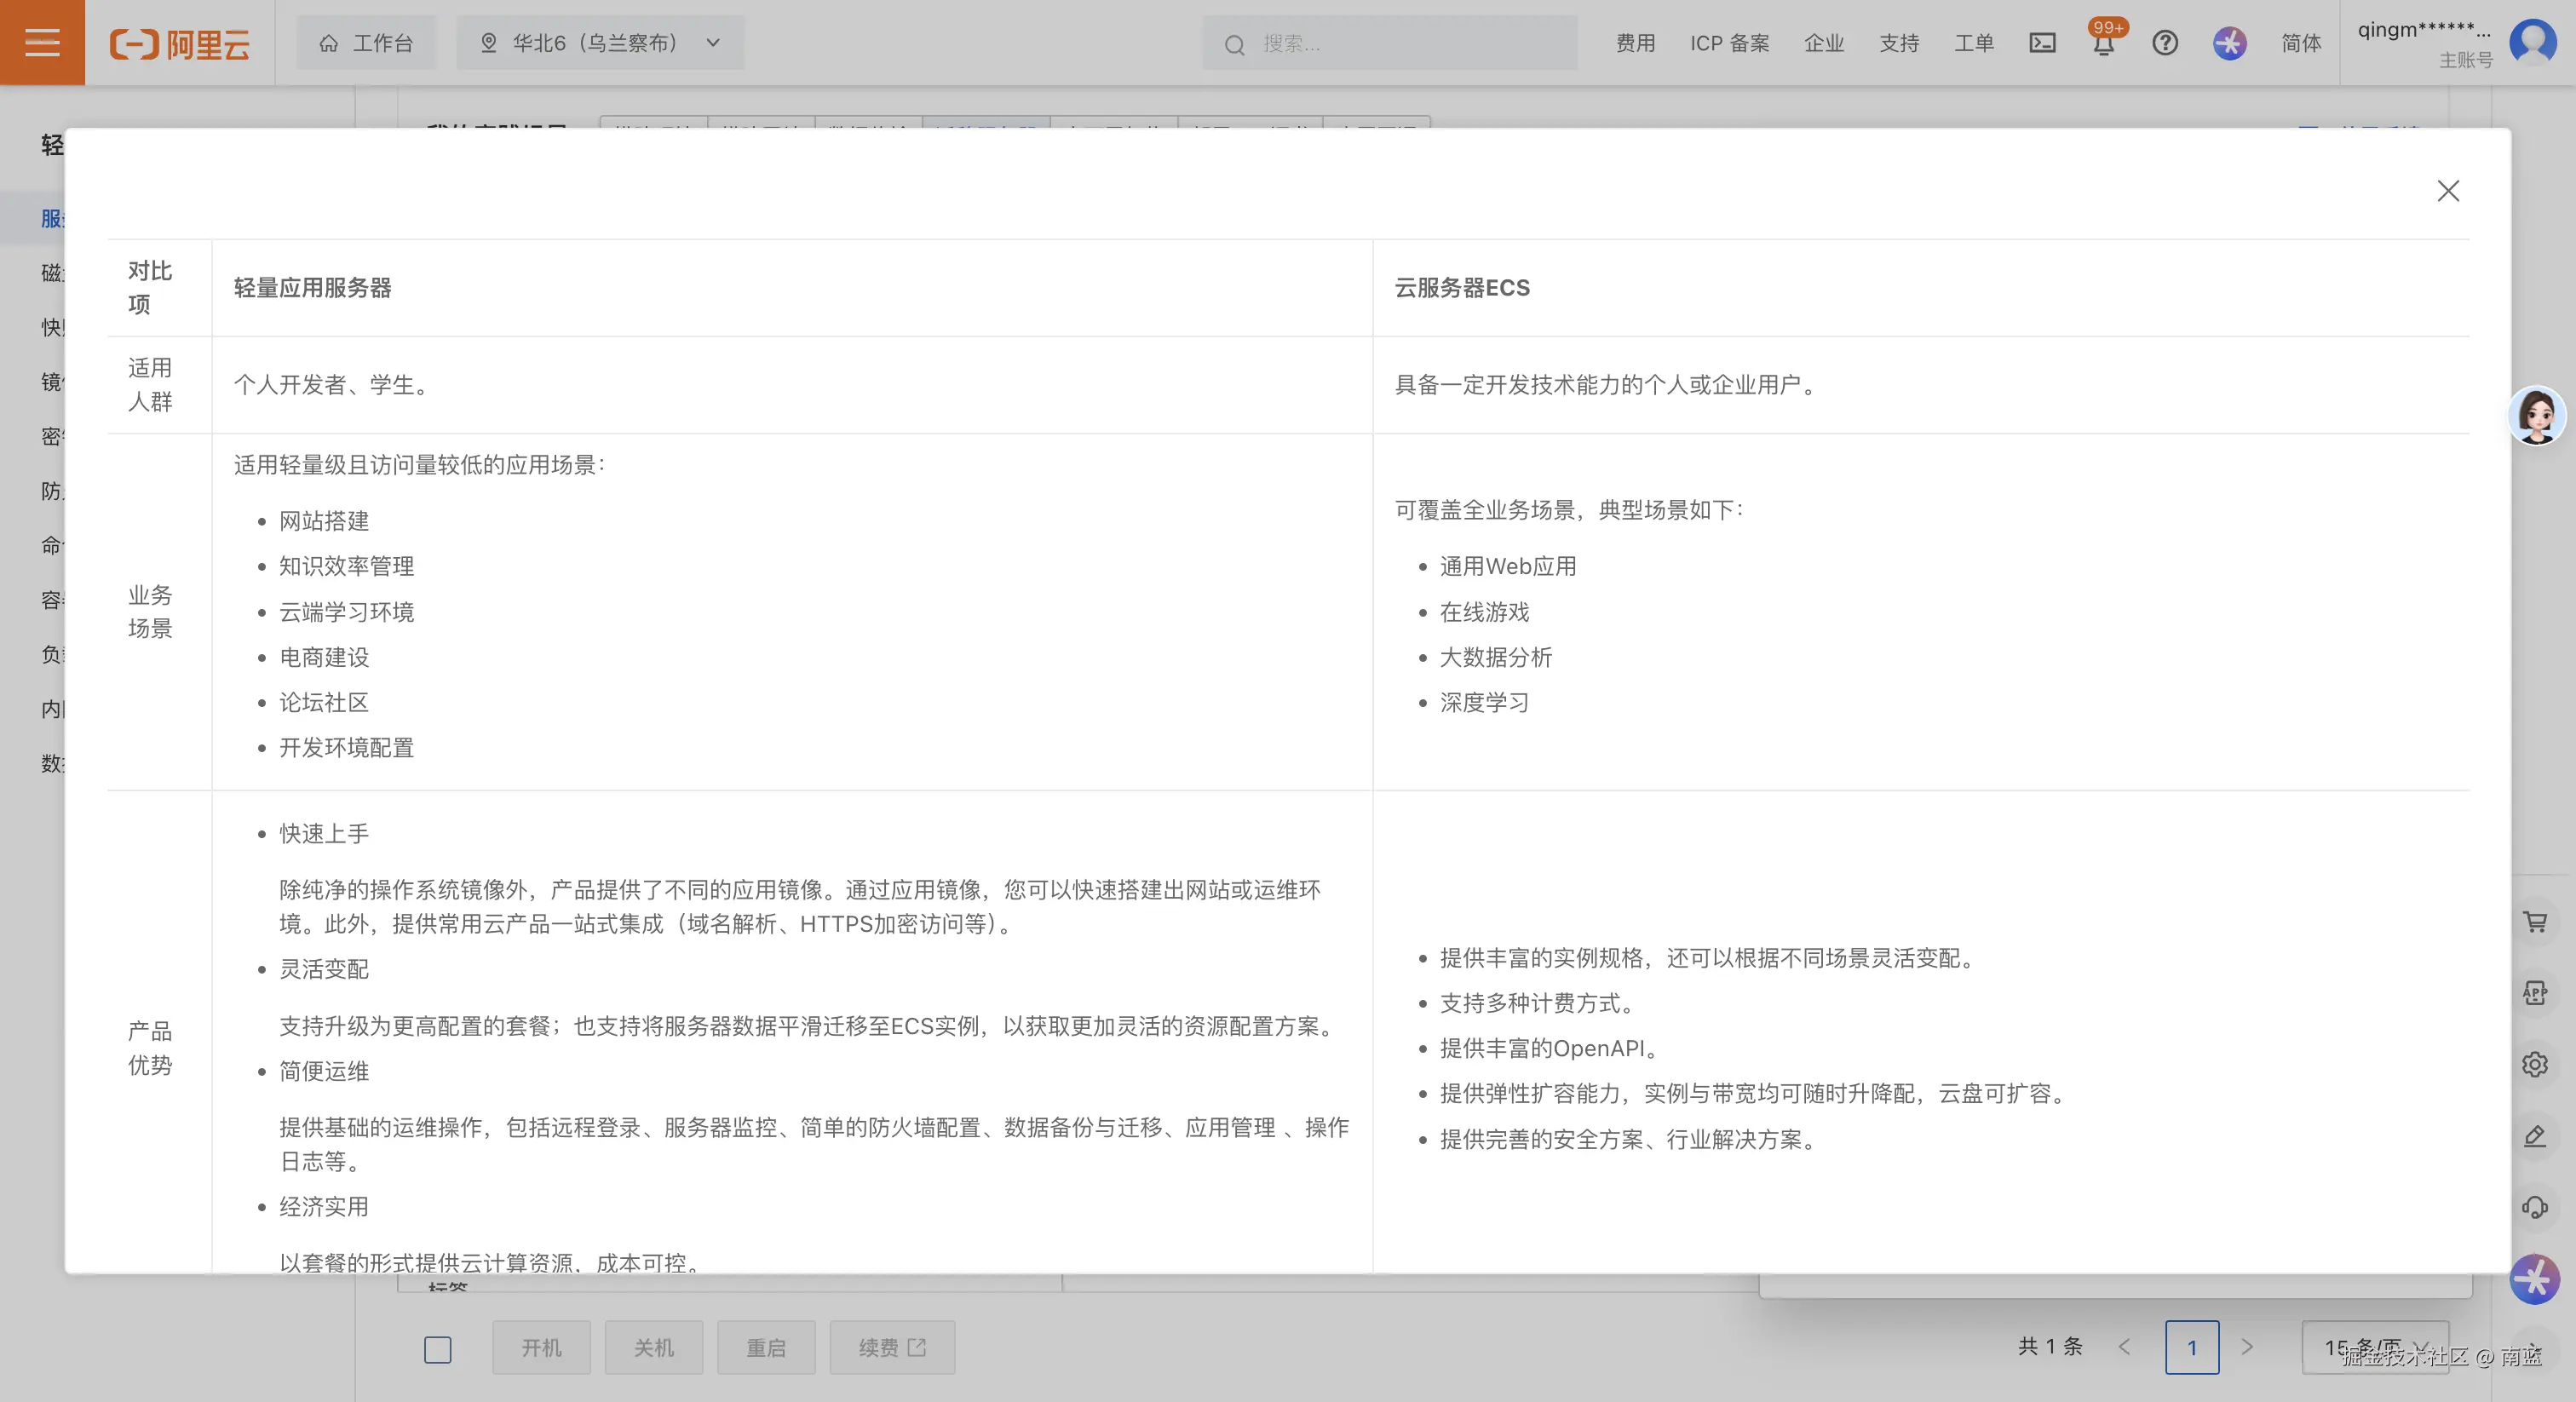Click the 灵活变配 bullet heading
Viewport: 2576px width, 1402px height.
(324, 969)
